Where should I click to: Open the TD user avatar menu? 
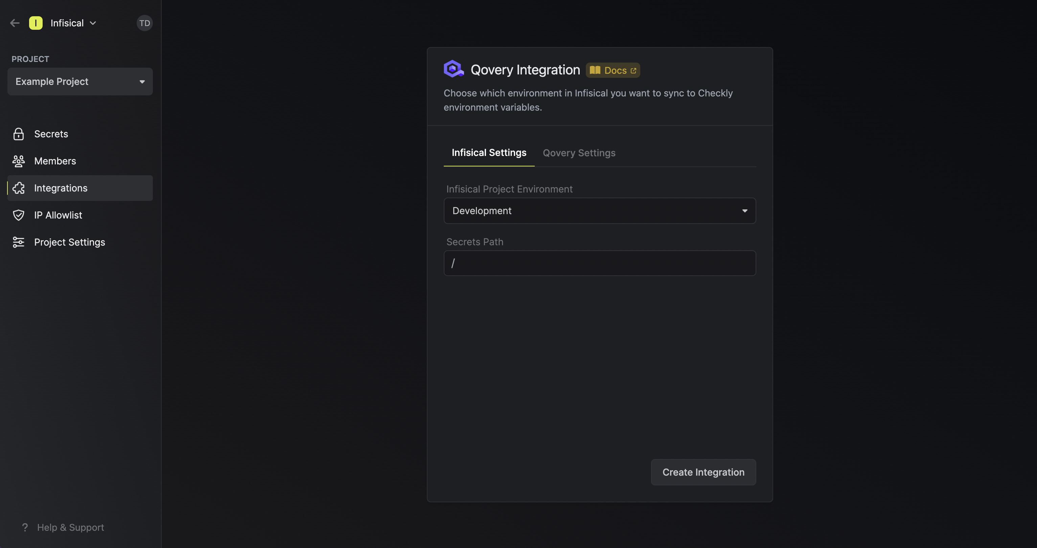144,23
